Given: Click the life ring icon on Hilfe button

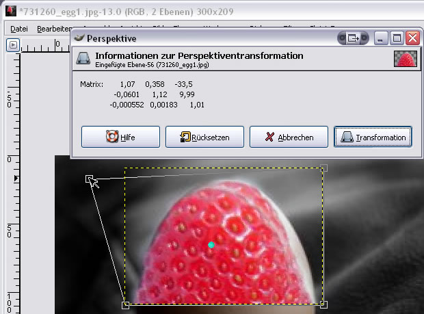Looking at the screenshot, I should point(112,137).
